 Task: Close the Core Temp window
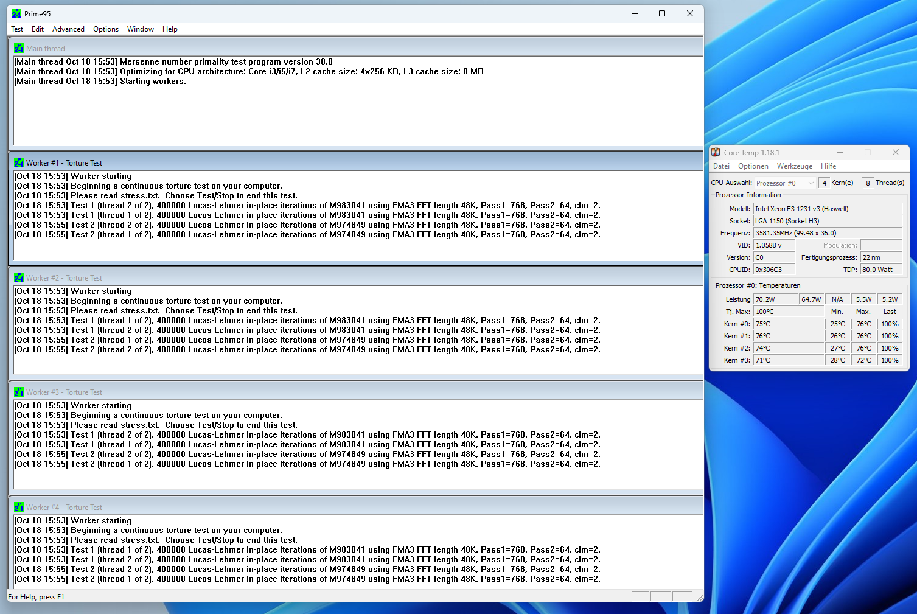click(x=896, y=152)
